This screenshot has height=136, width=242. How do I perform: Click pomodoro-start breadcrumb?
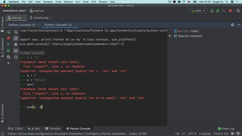(x=14, y=11)
